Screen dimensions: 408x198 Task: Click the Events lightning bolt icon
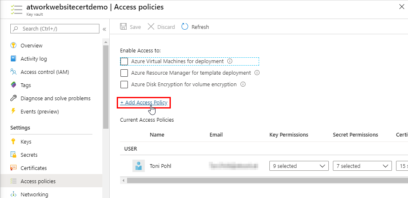point(13,111)
